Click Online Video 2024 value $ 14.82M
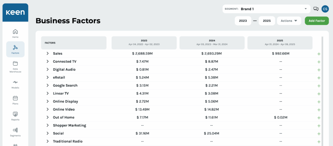This screenshot has height=146, width=333. (211, 109)
